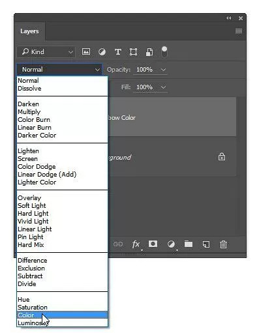Filter for shape layers icon
This screenshot has height=333, width=259.
133,52
